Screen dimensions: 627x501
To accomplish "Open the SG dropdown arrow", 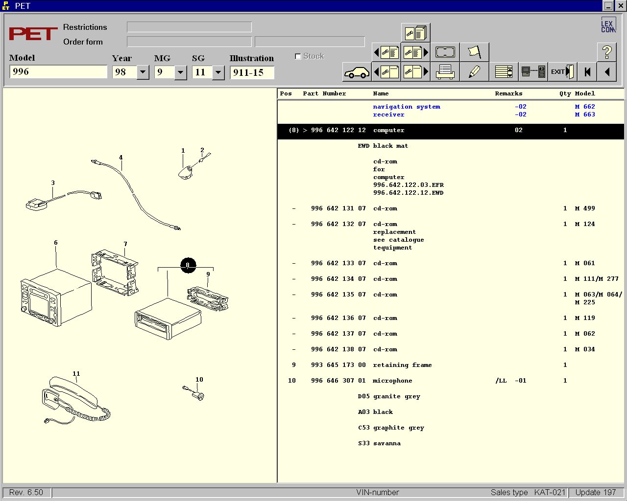I will pos(218,72).
